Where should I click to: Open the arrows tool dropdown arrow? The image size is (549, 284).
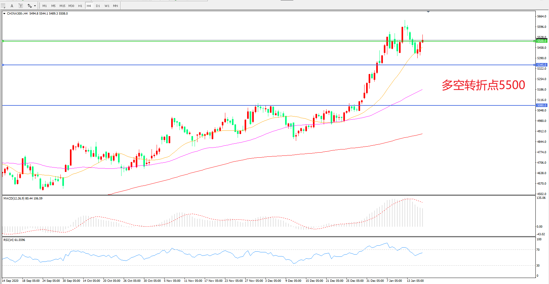(35, 6)
